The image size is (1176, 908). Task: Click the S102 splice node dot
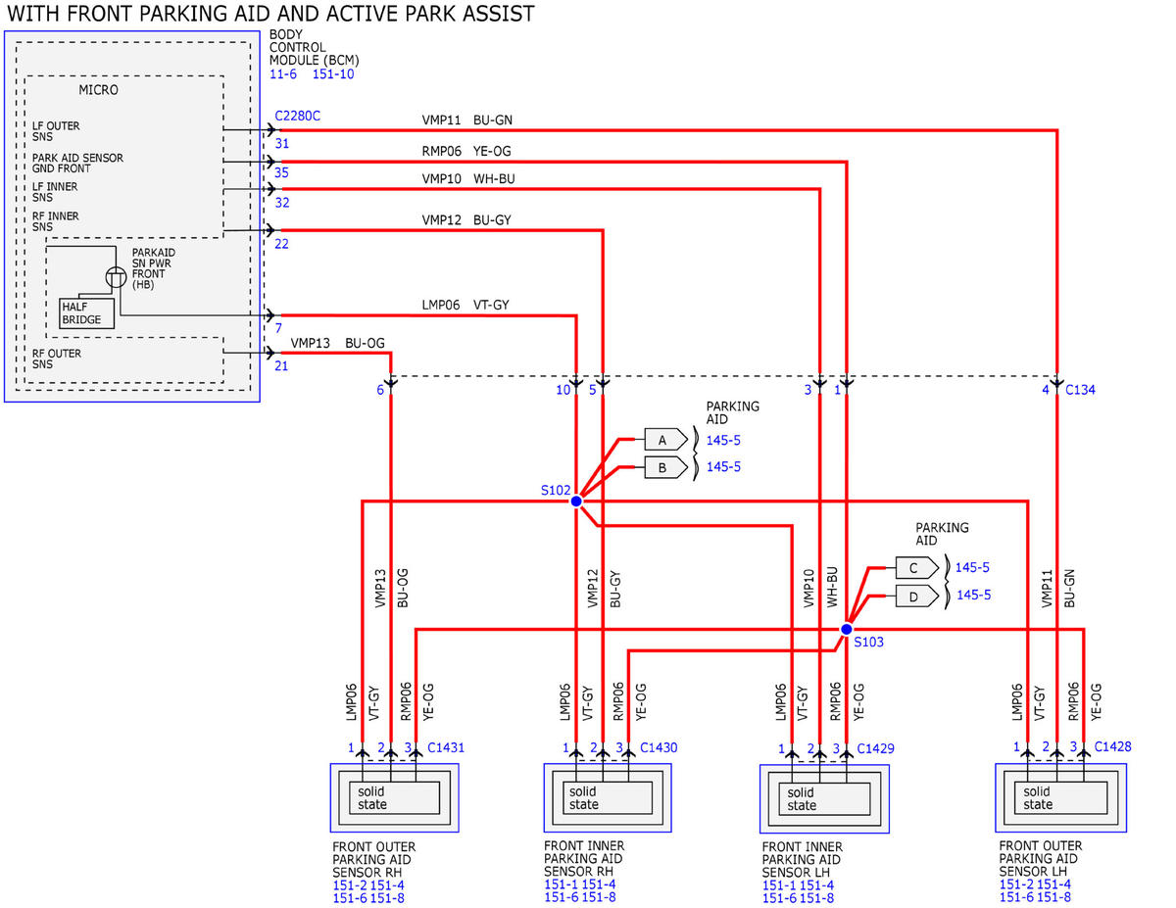[x=576, y=502]
